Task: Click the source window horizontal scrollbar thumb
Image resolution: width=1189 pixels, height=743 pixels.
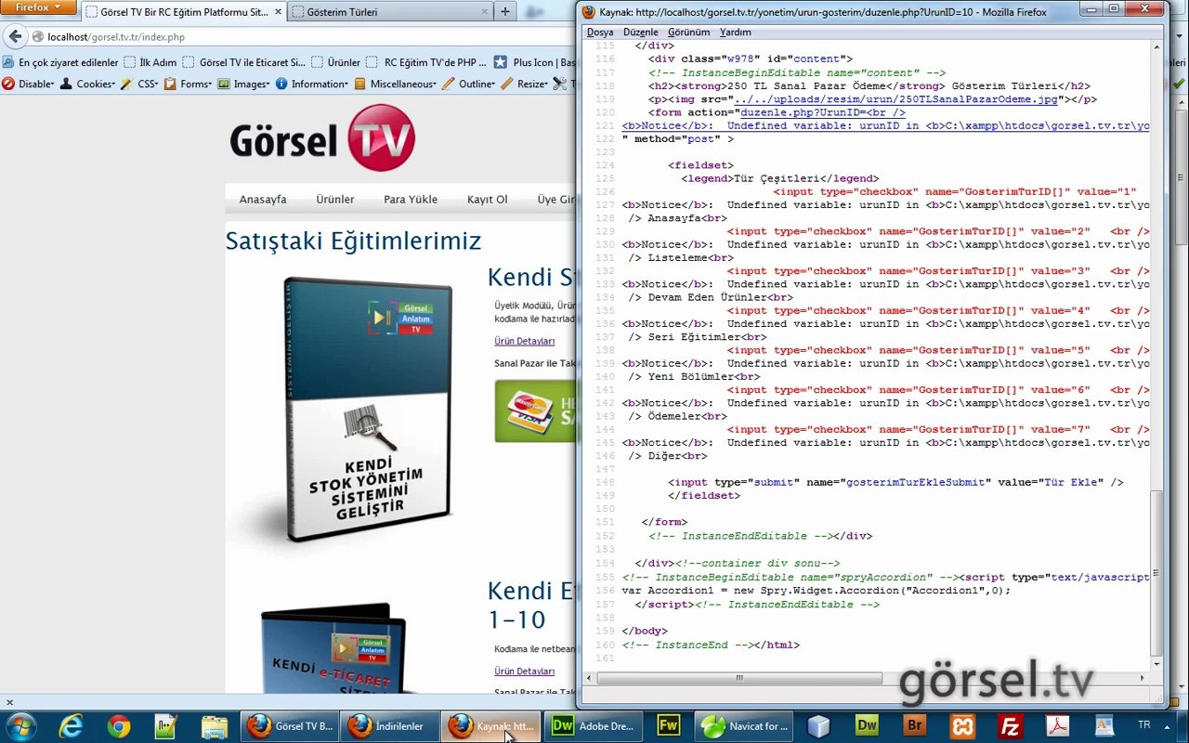Action: pos(739,678)
